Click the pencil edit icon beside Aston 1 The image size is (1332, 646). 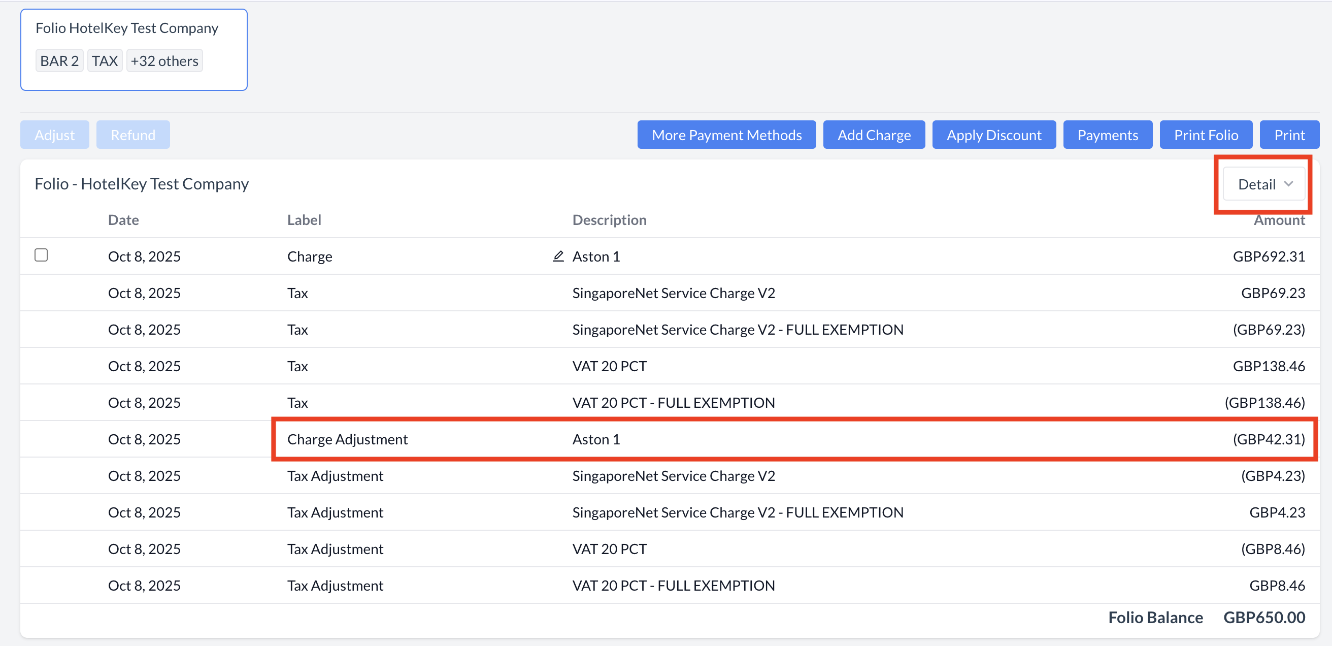coord(558,256)
